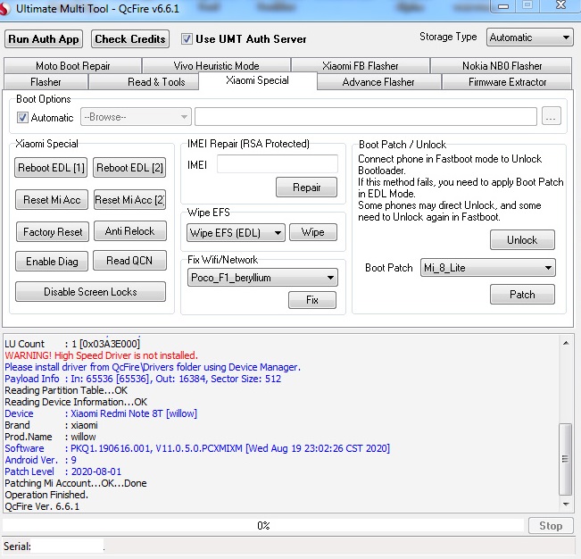581x559 pixels.
Task: Click the Device Xiaomi Redmi Note 8T line
Action: [101, 413]
